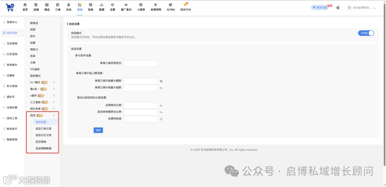Open the SCRM section
The image size is (386, 187).
point(170,7)
